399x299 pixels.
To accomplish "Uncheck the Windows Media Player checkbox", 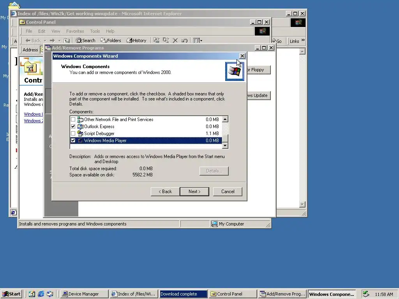I will click(x=73, y=140).
